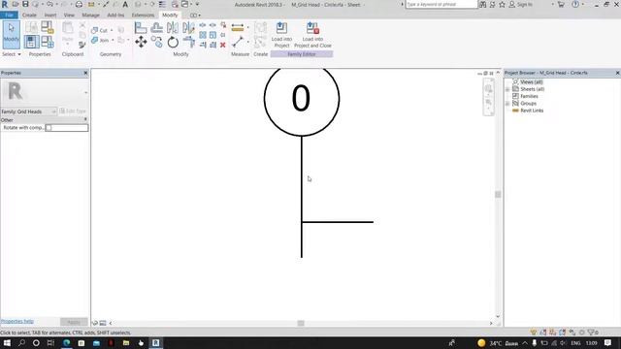This screenshot has width=621, height=349.
Task: Click the Offset tool icon
Action: coord(157,28)
